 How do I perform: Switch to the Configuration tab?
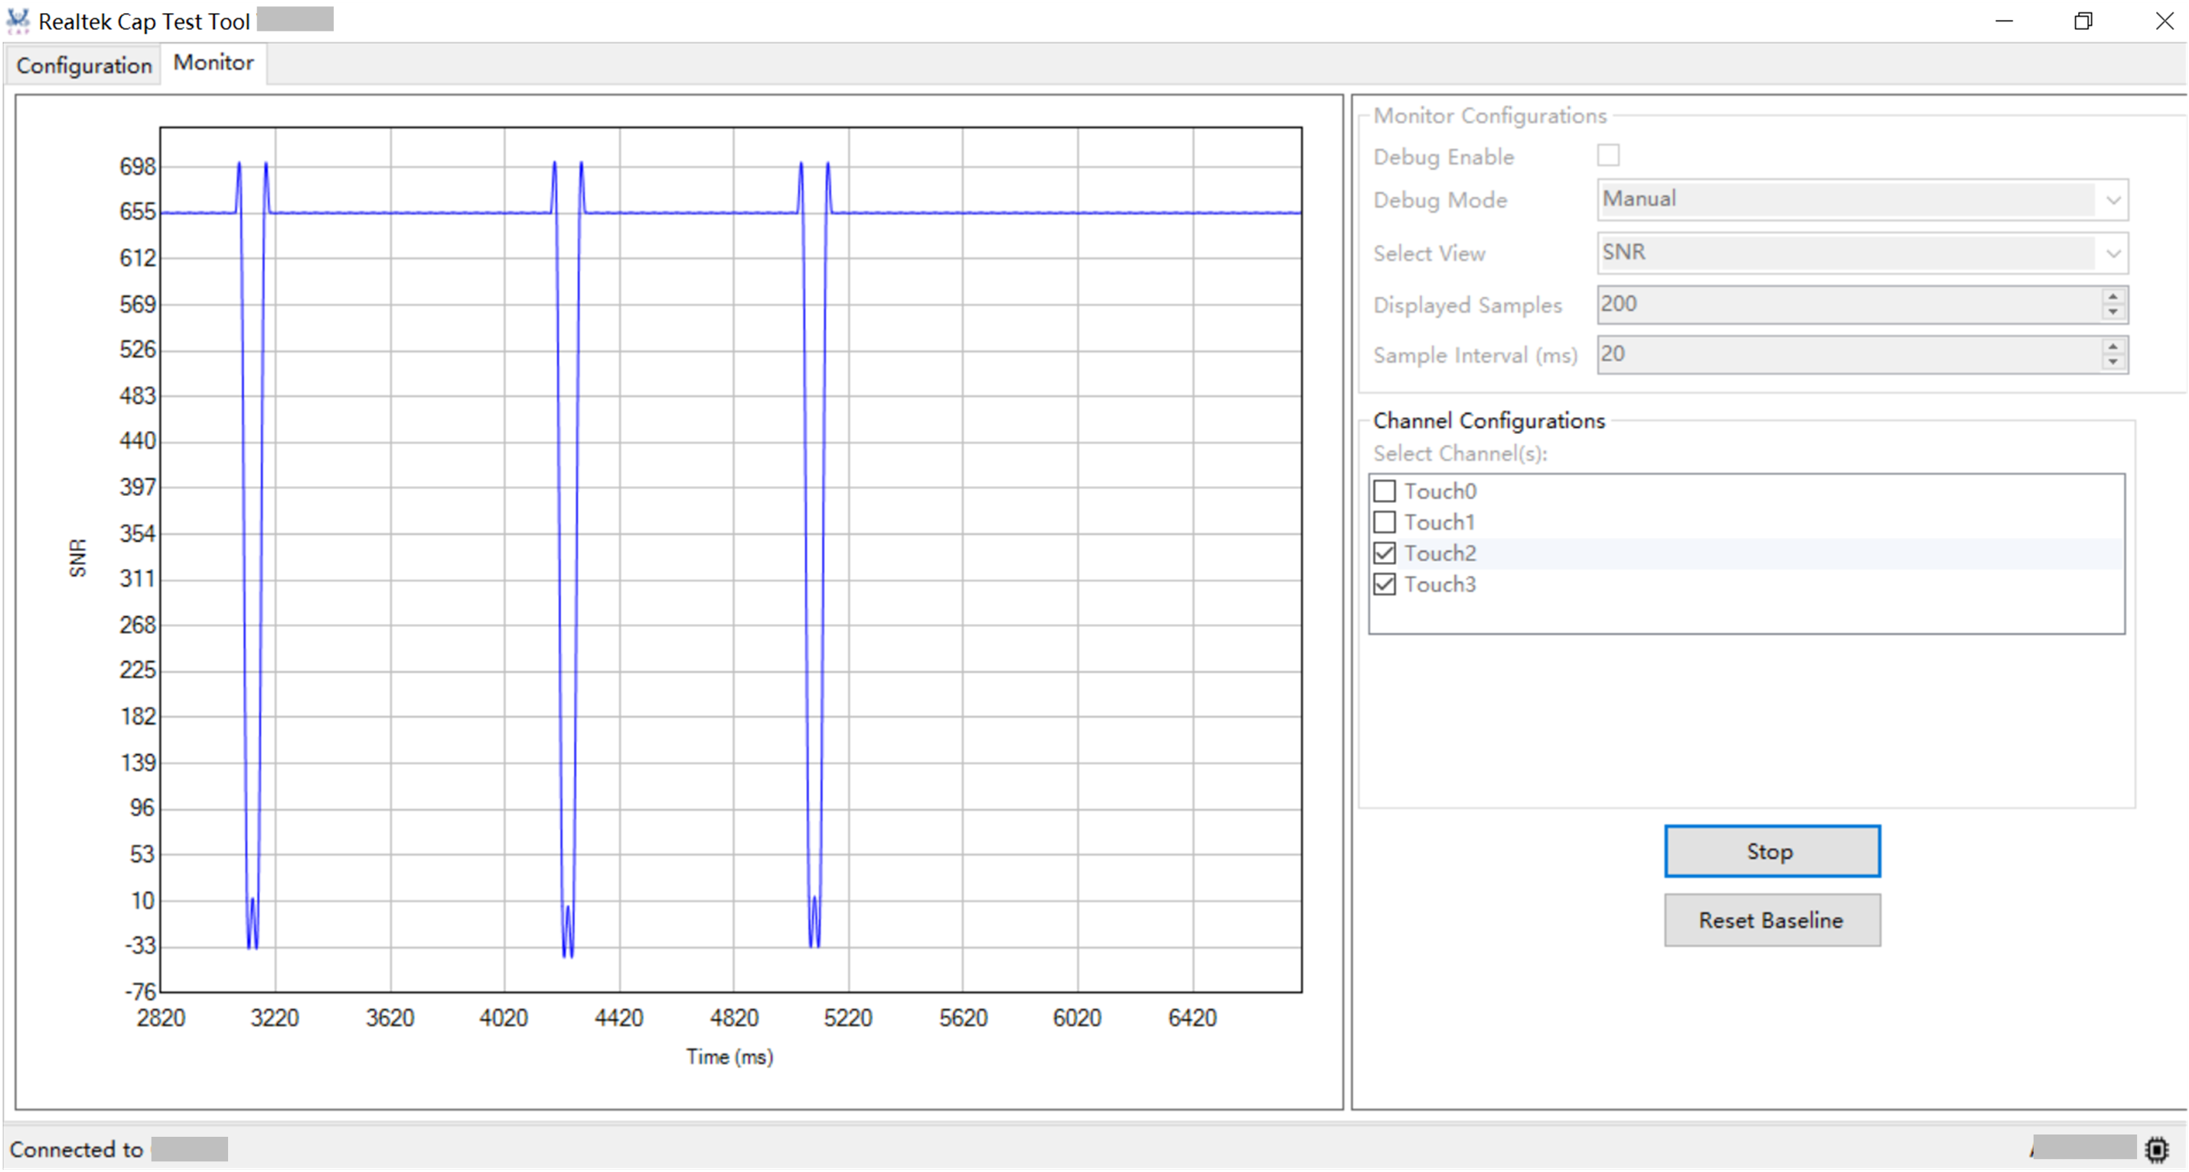click(x=84, y=65)
